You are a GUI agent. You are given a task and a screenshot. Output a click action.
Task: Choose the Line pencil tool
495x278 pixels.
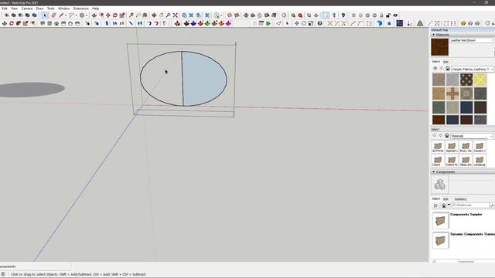pyautogui.click(x=61, y=15)
